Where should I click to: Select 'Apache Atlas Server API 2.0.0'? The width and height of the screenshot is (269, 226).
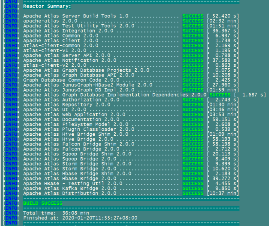click(67, 56)
